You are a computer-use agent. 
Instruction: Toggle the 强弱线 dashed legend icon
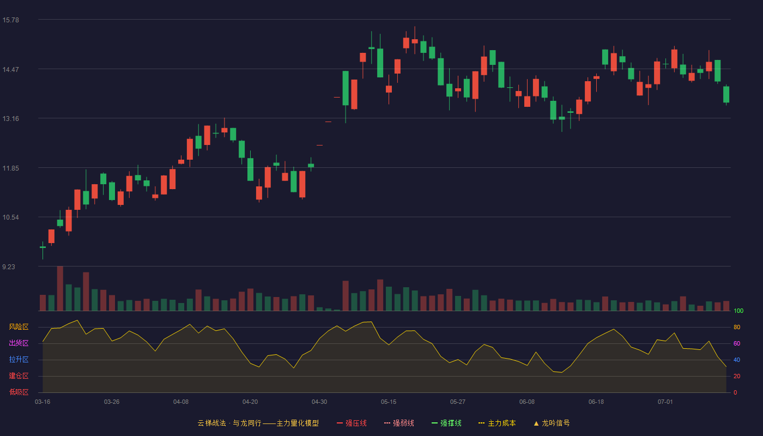(x=387, y=423)
